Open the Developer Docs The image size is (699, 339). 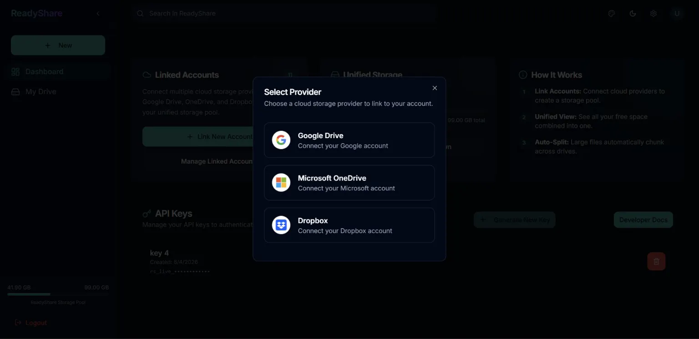(x=643, y=220)
